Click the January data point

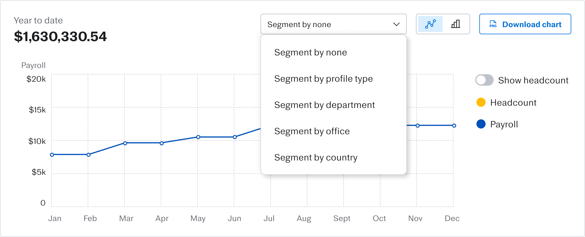point(52,155)
